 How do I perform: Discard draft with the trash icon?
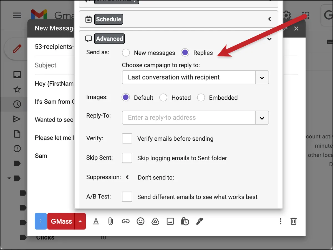(x=294, y=221)
